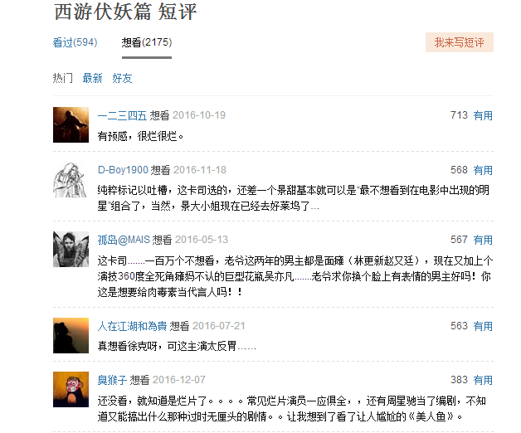The image size is (521, 433).
Task: Open username link 一二三四五
Action: 122,115
